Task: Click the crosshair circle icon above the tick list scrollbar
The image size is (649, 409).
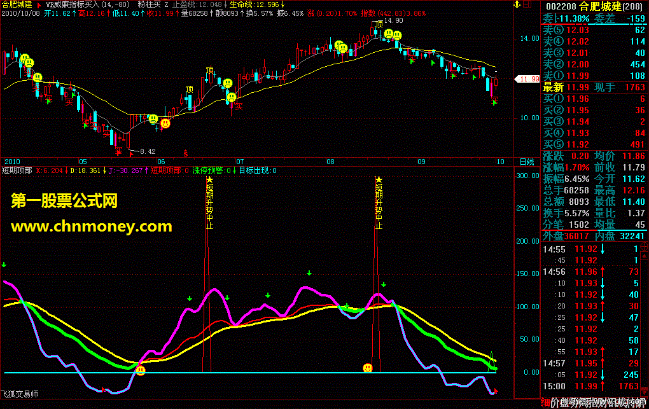Action: [645, 247]
